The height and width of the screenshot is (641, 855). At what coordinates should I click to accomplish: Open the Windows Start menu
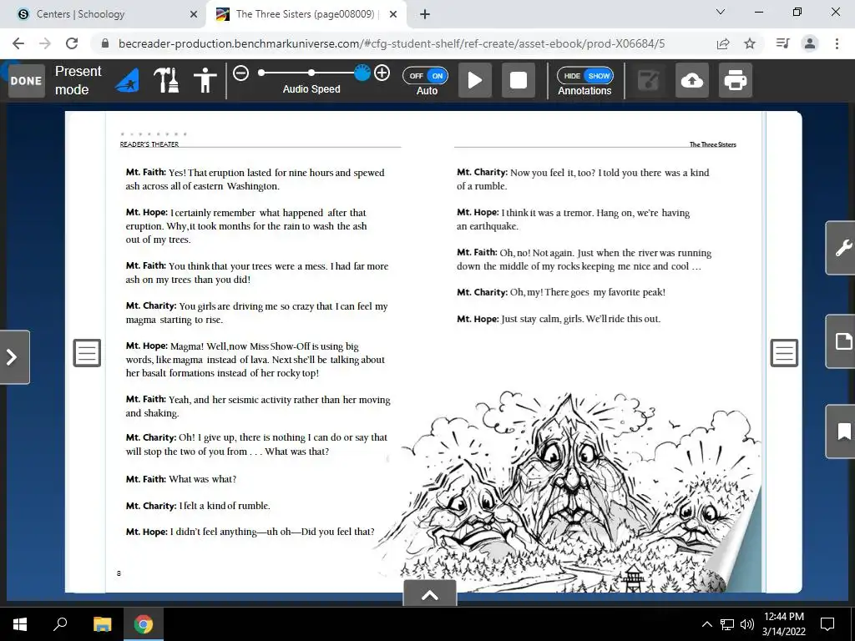click(x=20, y=624)
